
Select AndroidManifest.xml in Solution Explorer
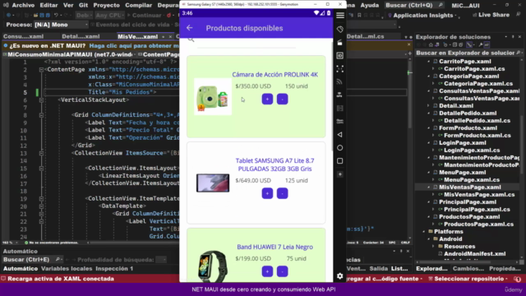475,254
